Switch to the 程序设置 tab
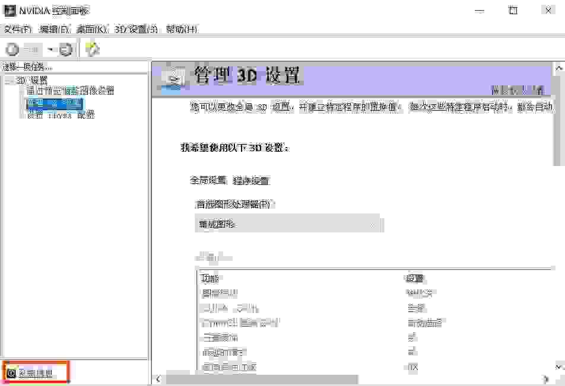 click(251, 180)
